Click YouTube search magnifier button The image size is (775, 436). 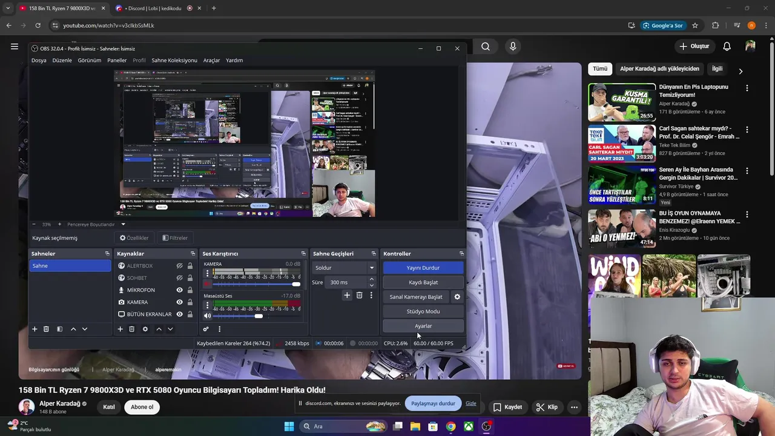point(486,46)
